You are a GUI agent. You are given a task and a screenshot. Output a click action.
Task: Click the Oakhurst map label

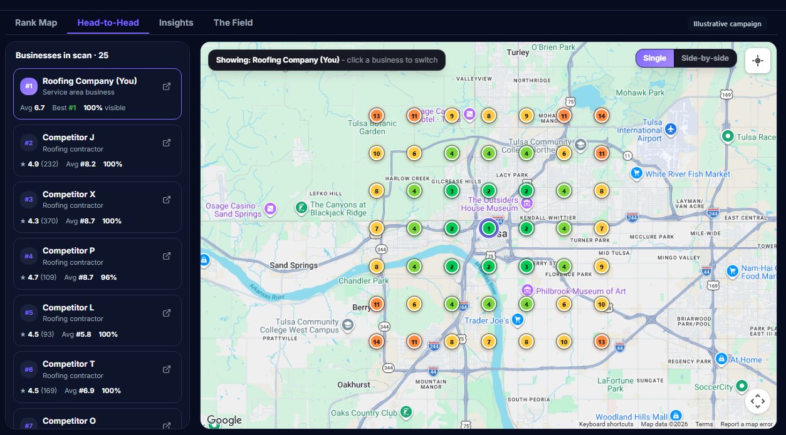[354, 384]
